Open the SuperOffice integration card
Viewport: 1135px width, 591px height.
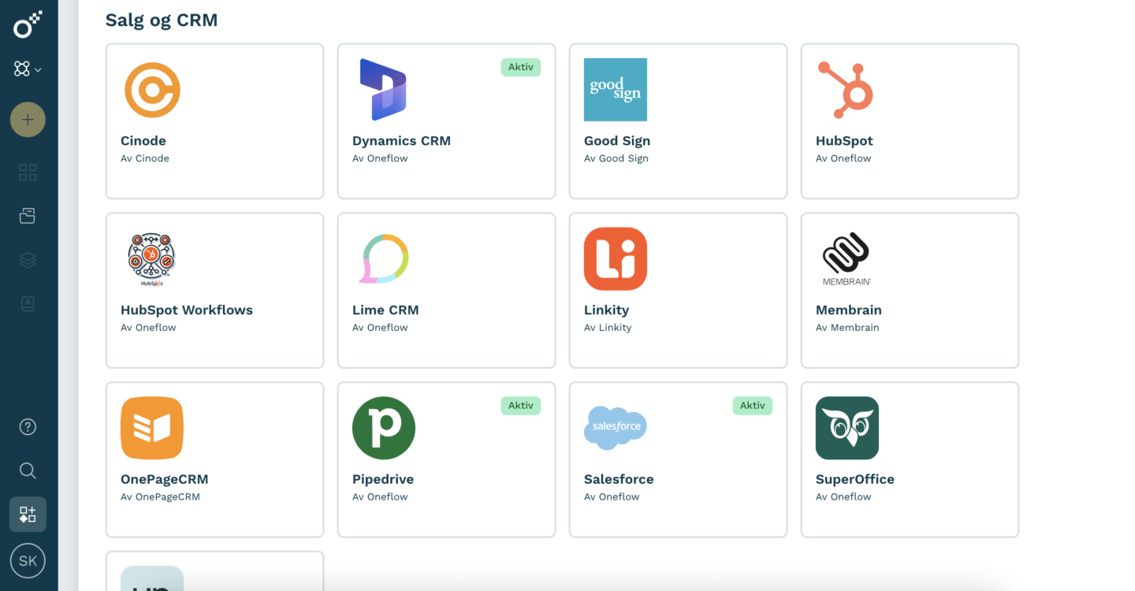(x=910, y=459)
